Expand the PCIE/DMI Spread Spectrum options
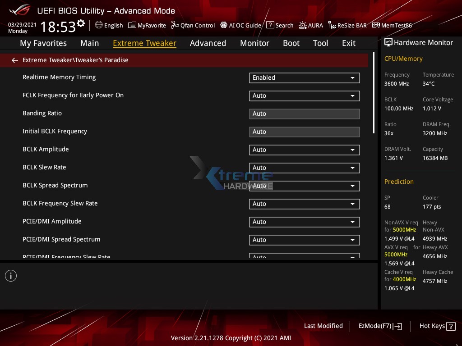The width and height of the screenshot is (462, 346). (x=304, y=240)
